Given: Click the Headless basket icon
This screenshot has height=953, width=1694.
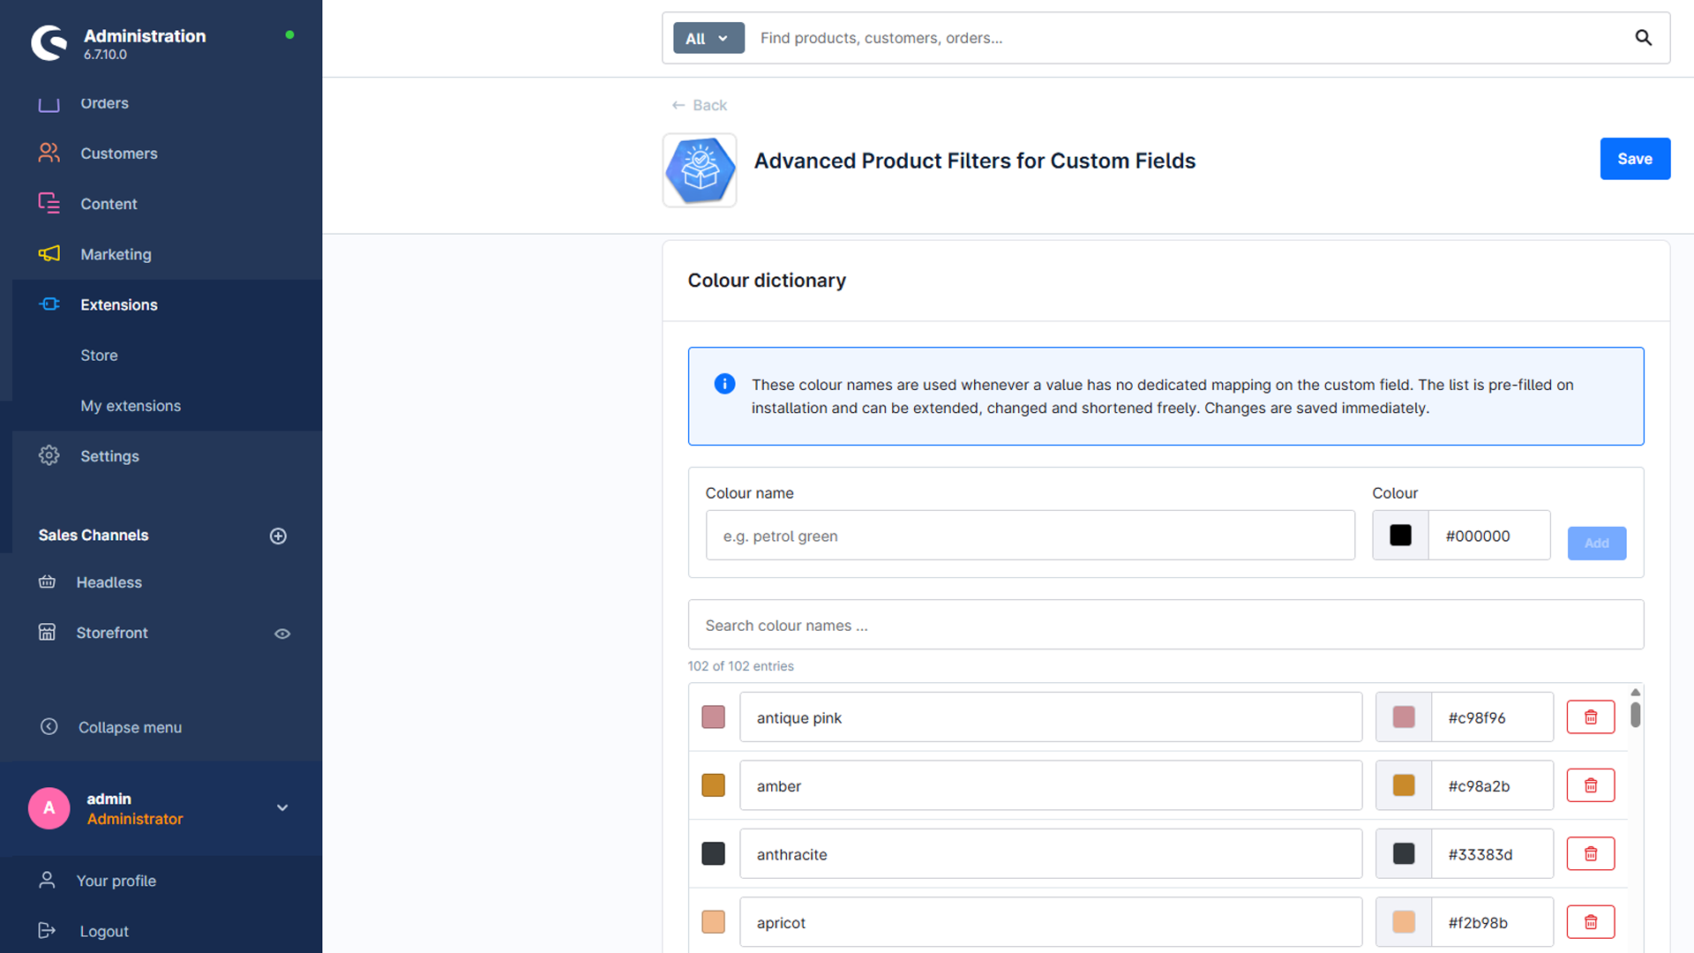Looking at the screenshot, I should click(x=47, y=582).
